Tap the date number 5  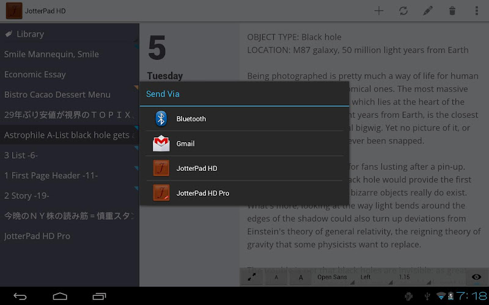(x=157, y=48)
